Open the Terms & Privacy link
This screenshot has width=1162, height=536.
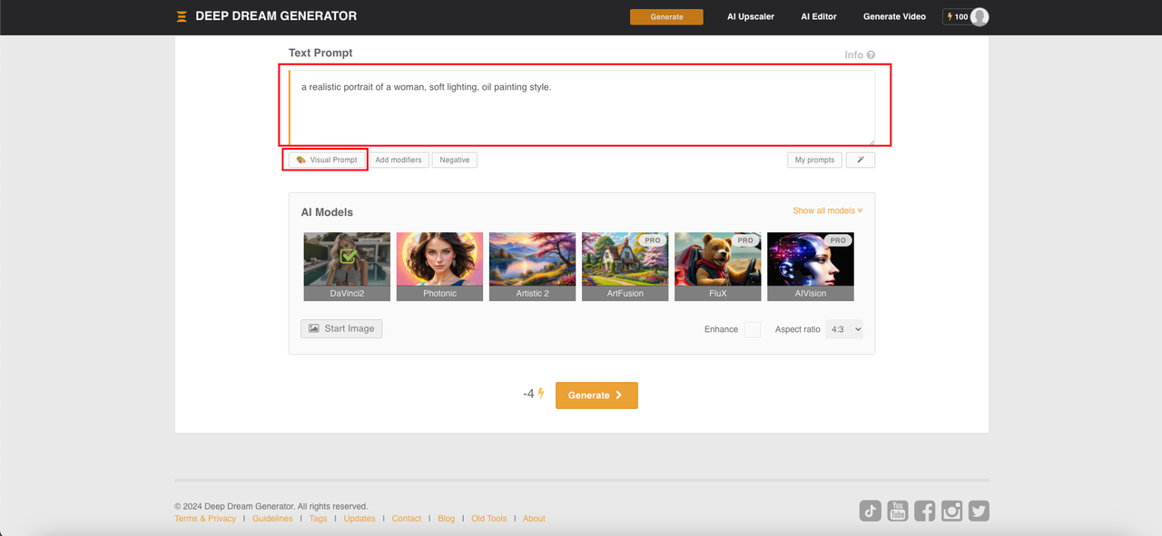pyautogui.click(x=205, y=519)
